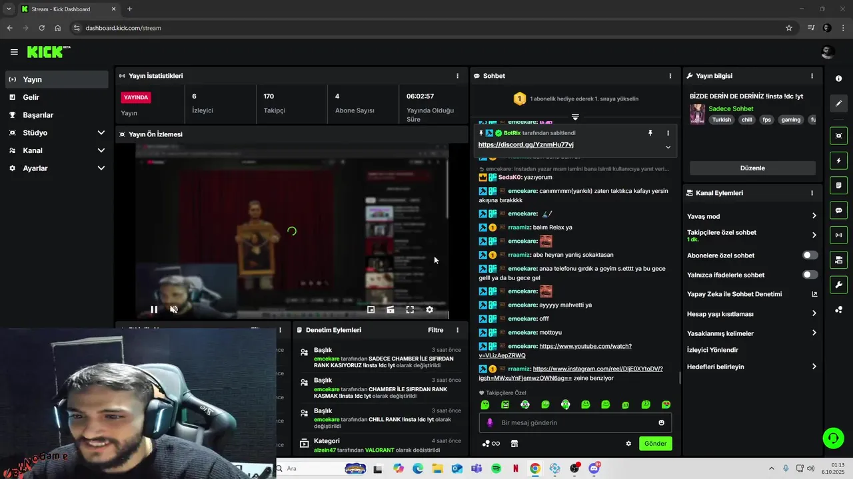Open İzleyici Yönlendir option
Viewport: 853px width, 479px height.
(x=712, y=350)
